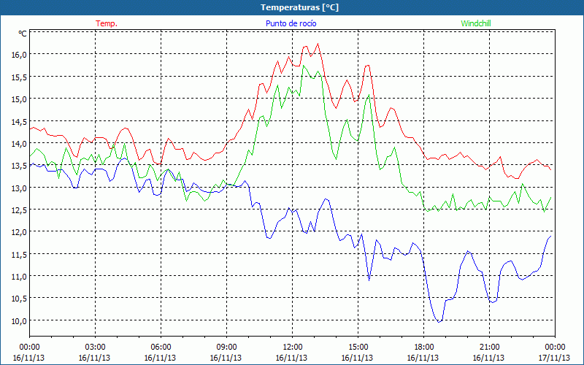Image resolution: width=584 pixels, height=365 pixels.
Task: Click the 16,0 y-axis value
Action: (20, 54)
